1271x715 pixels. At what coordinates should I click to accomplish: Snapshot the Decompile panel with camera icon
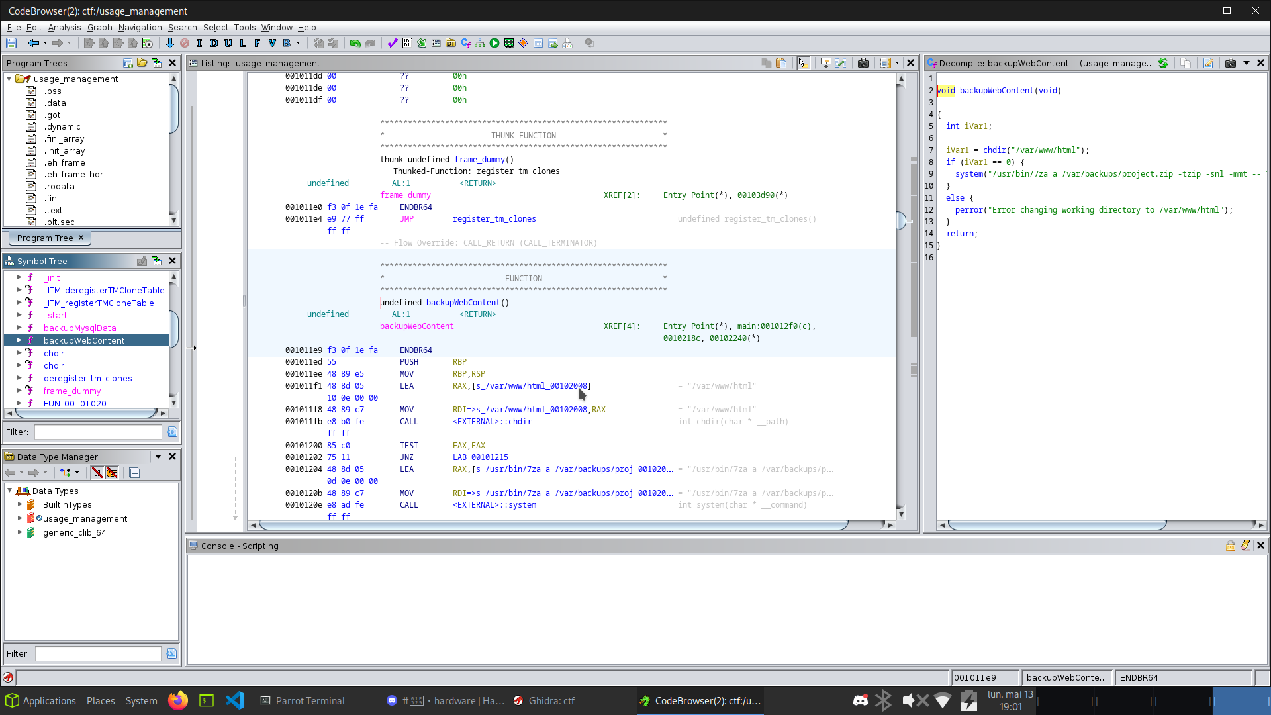(x=1230, y=63)
